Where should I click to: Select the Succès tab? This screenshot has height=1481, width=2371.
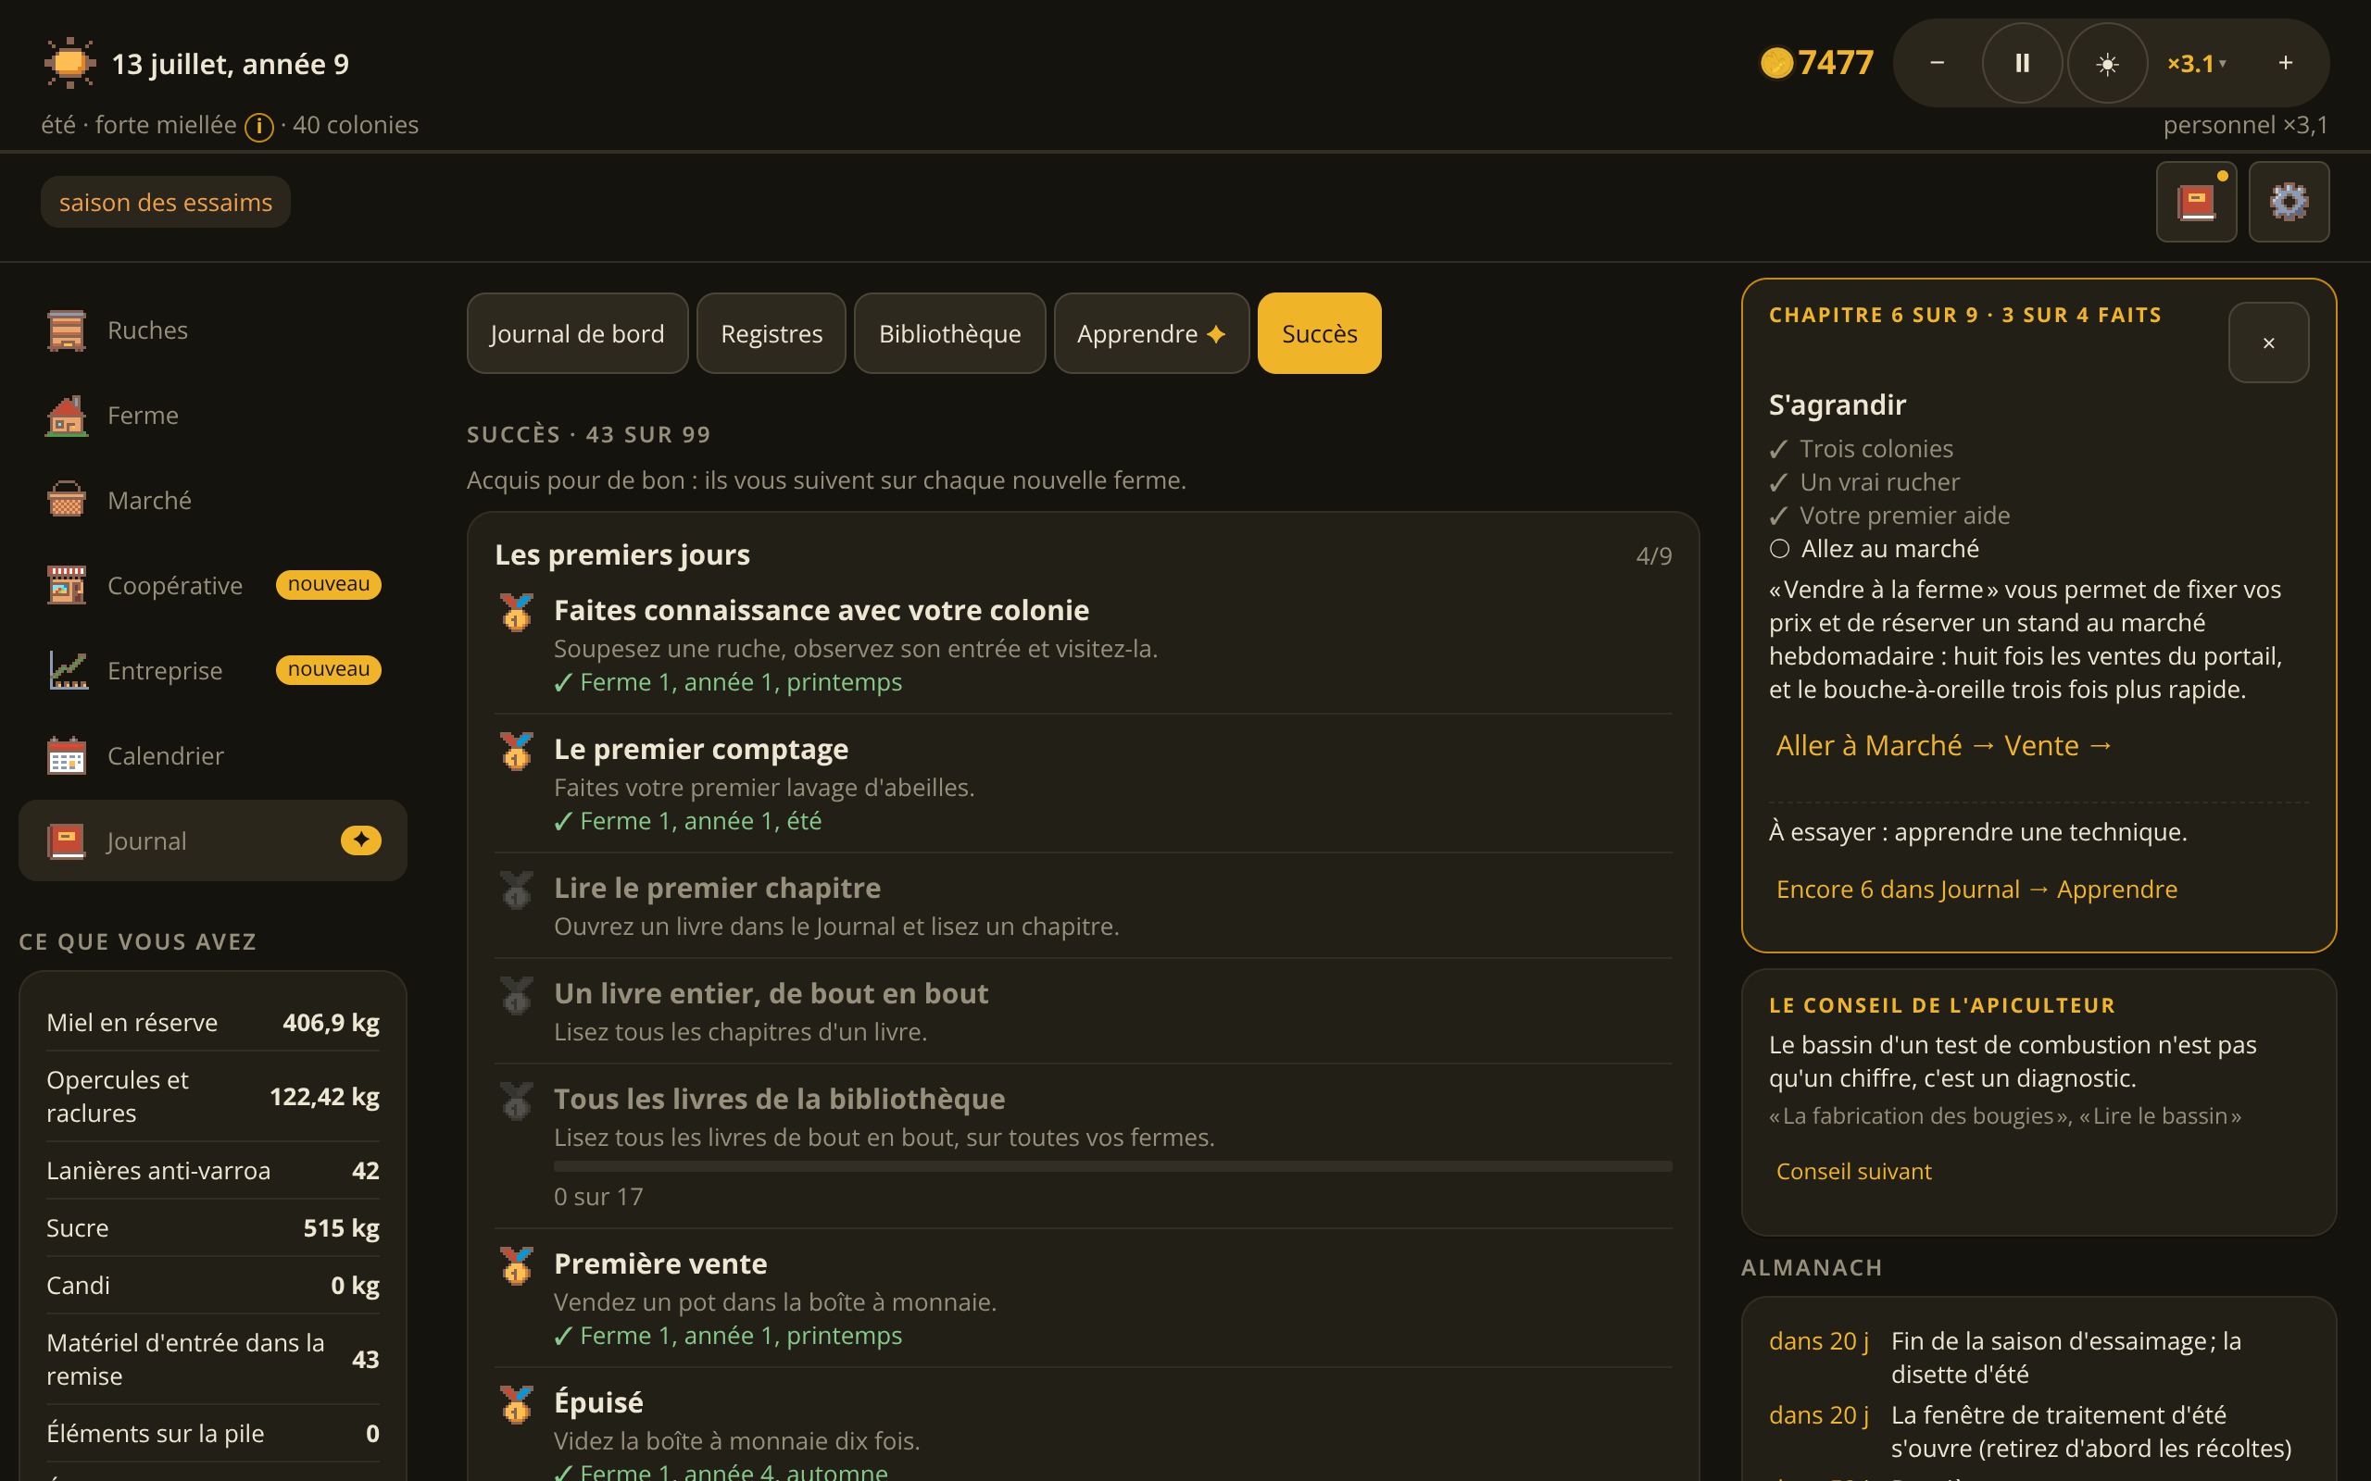click(1319, 333)
